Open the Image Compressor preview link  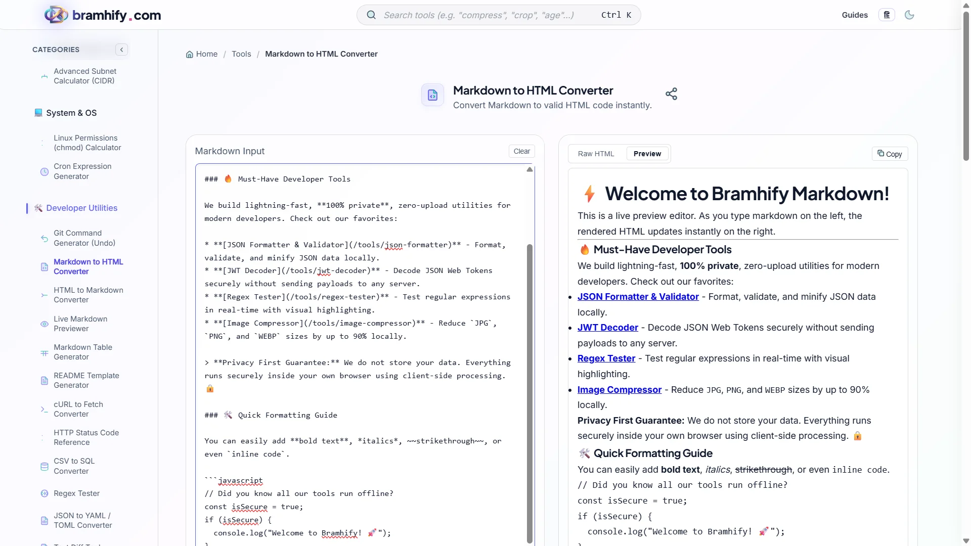click(x=619, y=390)
